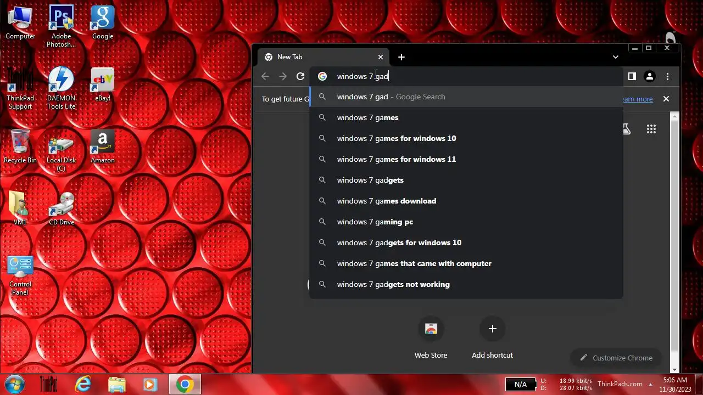Open Windows Explorer from taskbar
The width and height of the screenshot is (703, 395).
[117, 384]
